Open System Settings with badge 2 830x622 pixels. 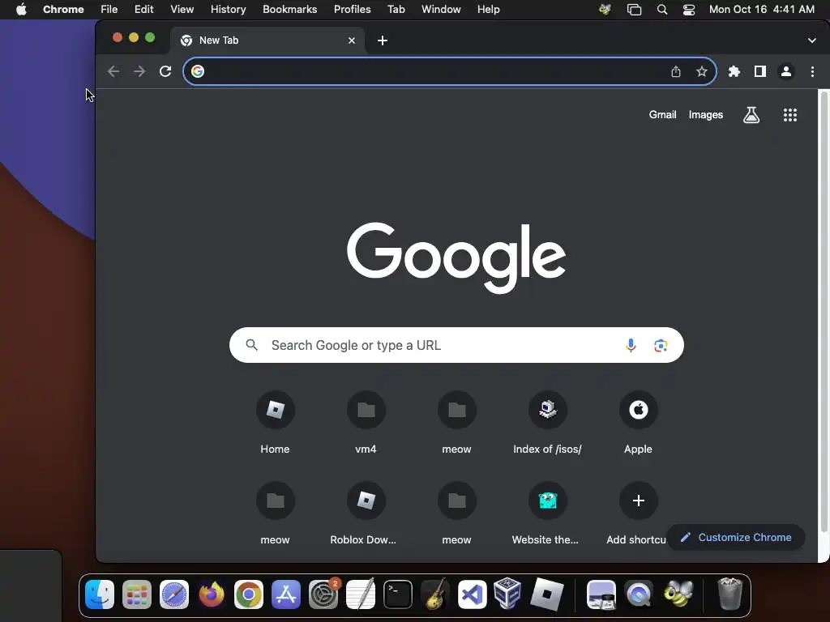(x=323, y=594)
